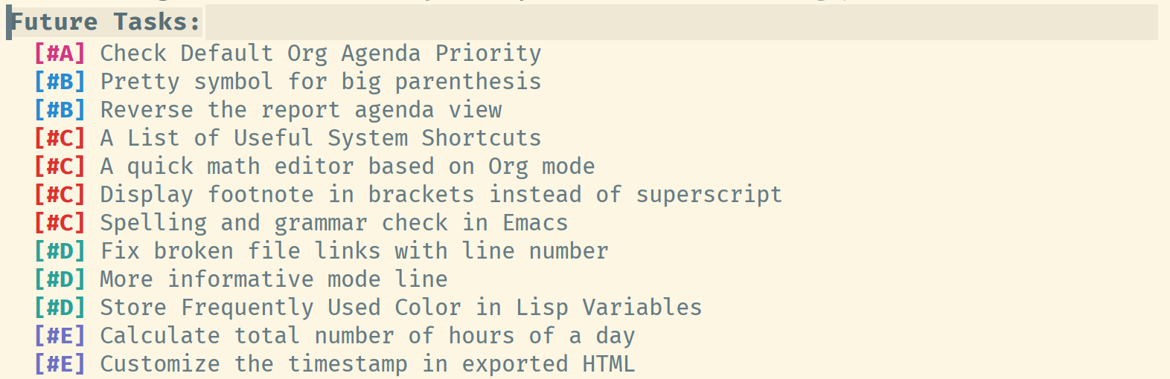Open Fix broken file links task
This screenshot has width=1170, height=379.
click(x=354, y=251)
